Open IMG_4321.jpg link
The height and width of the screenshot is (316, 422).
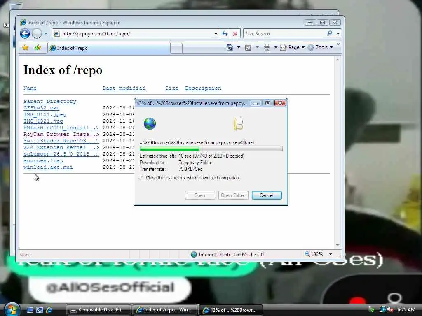(43, 121)
